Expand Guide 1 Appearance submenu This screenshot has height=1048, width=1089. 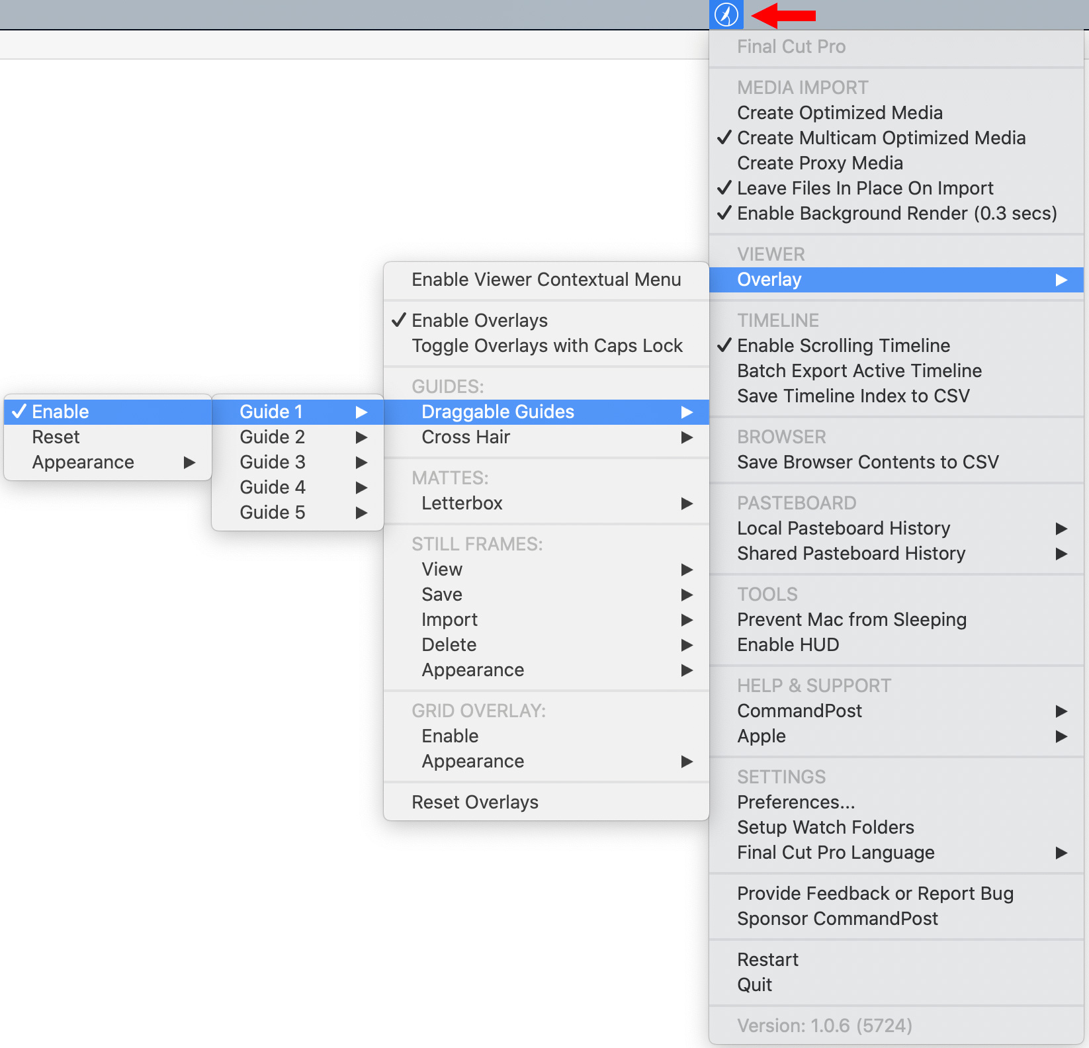[x=108, y=462]
